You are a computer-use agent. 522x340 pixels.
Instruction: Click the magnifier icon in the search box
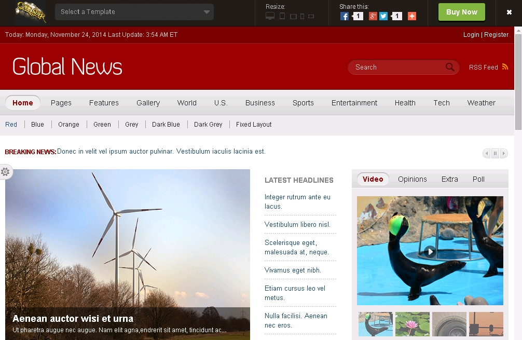450,67
